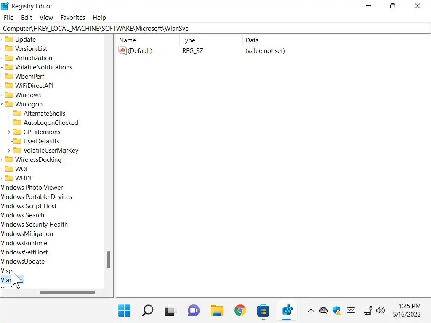Select the Windows key folder icon

[9, 95]
